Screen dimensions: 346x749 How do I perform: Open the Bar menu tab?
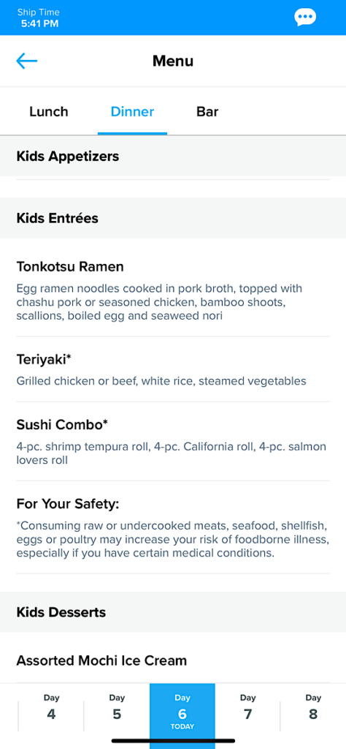(x=207, y=112)
